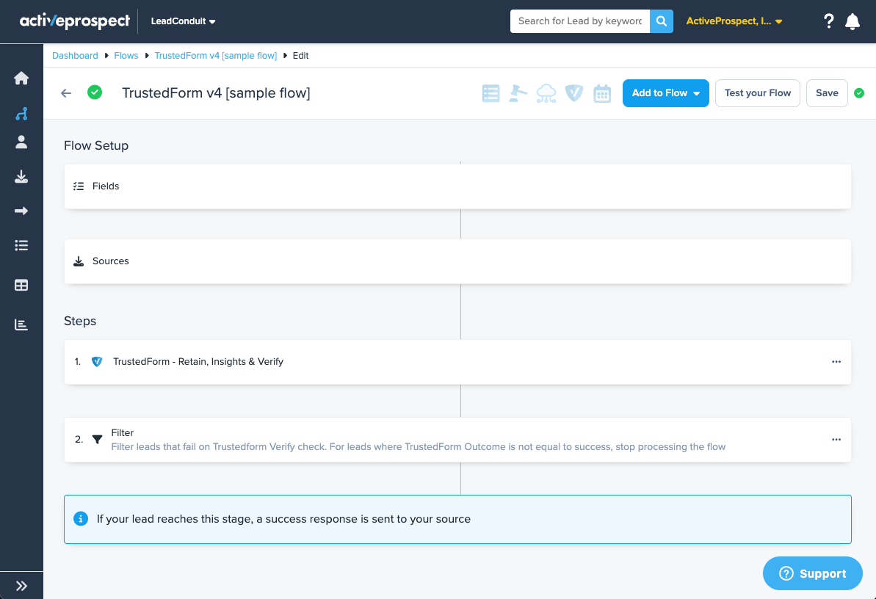Open the Support chat button
The height and width of the screenshot is (599, 876).
click(x=813, y=573)
